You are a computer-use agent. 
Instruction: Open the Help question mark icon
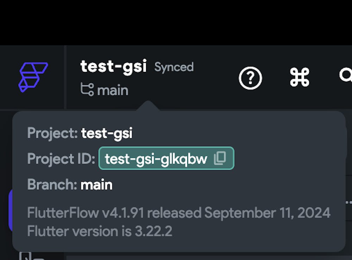point(250,78)
